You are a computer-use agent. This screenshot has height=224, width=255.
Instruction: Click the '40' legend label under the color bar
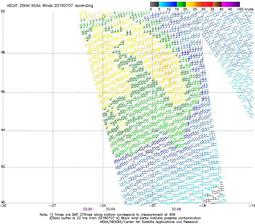tap(221, 9)
